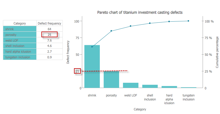Select tungsten inclusion value 0.9
220x114 pixels.
(x=49, y=57)
